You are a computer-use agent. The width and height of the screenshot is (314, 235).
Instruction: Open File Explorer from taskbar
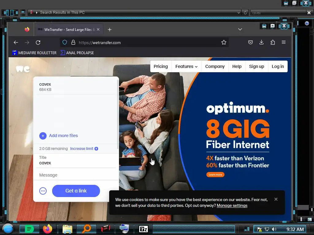67,229
